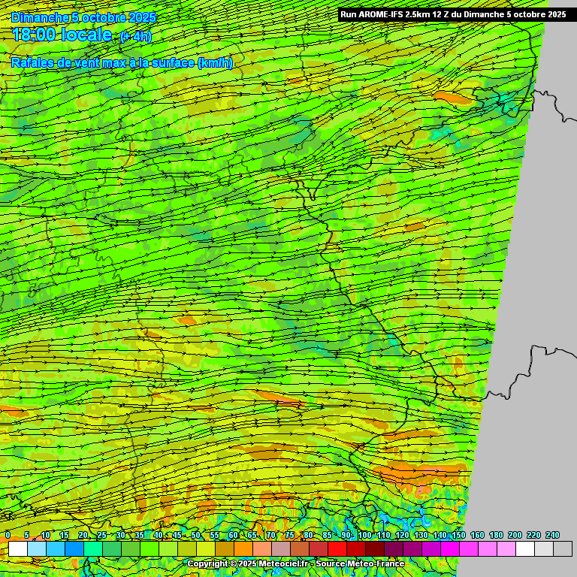Click the Meteociel.fr copyright text
The width and height of the screenshot is (577, 577).
pyautogui.click(x=248, y=563)
